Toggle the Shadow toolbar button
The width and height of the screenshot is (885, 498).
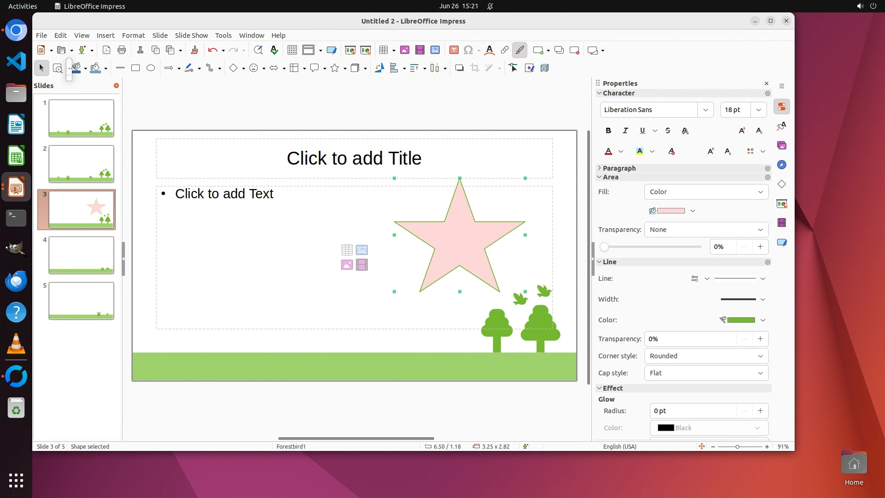[459, 68]
